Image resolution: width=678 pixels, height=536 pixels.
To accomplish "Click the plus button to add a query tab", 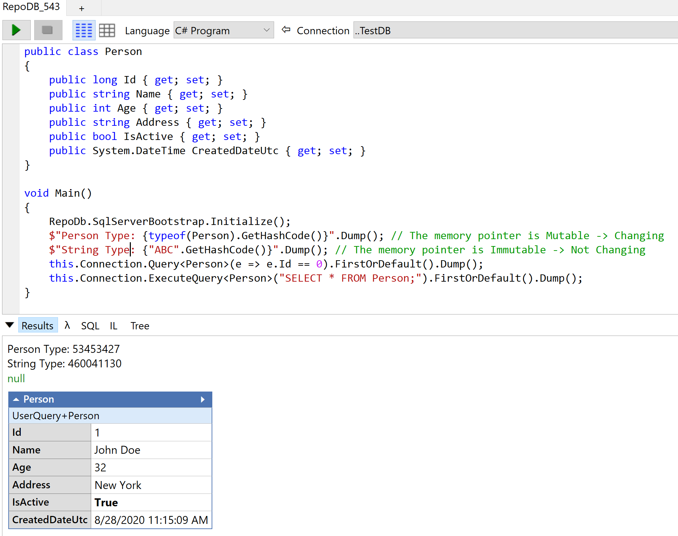I will coord(81,8).
